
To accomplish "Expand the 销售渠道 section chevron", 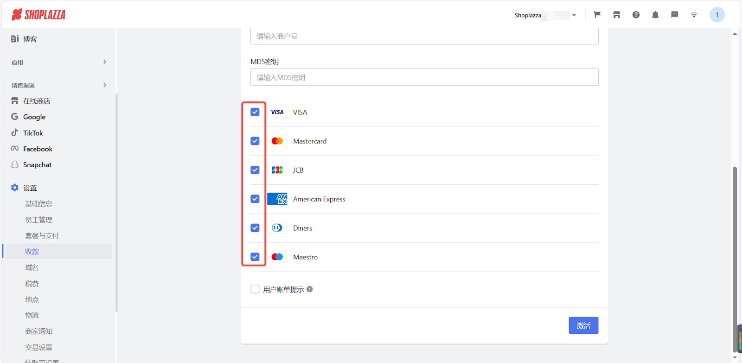I will click(x=105, y=85).
